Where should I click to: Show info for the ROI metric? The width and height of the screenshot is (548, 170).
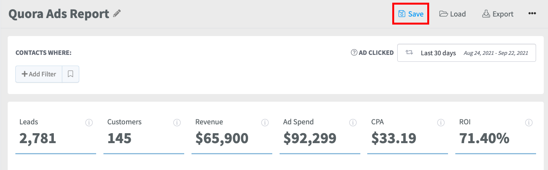529,123
